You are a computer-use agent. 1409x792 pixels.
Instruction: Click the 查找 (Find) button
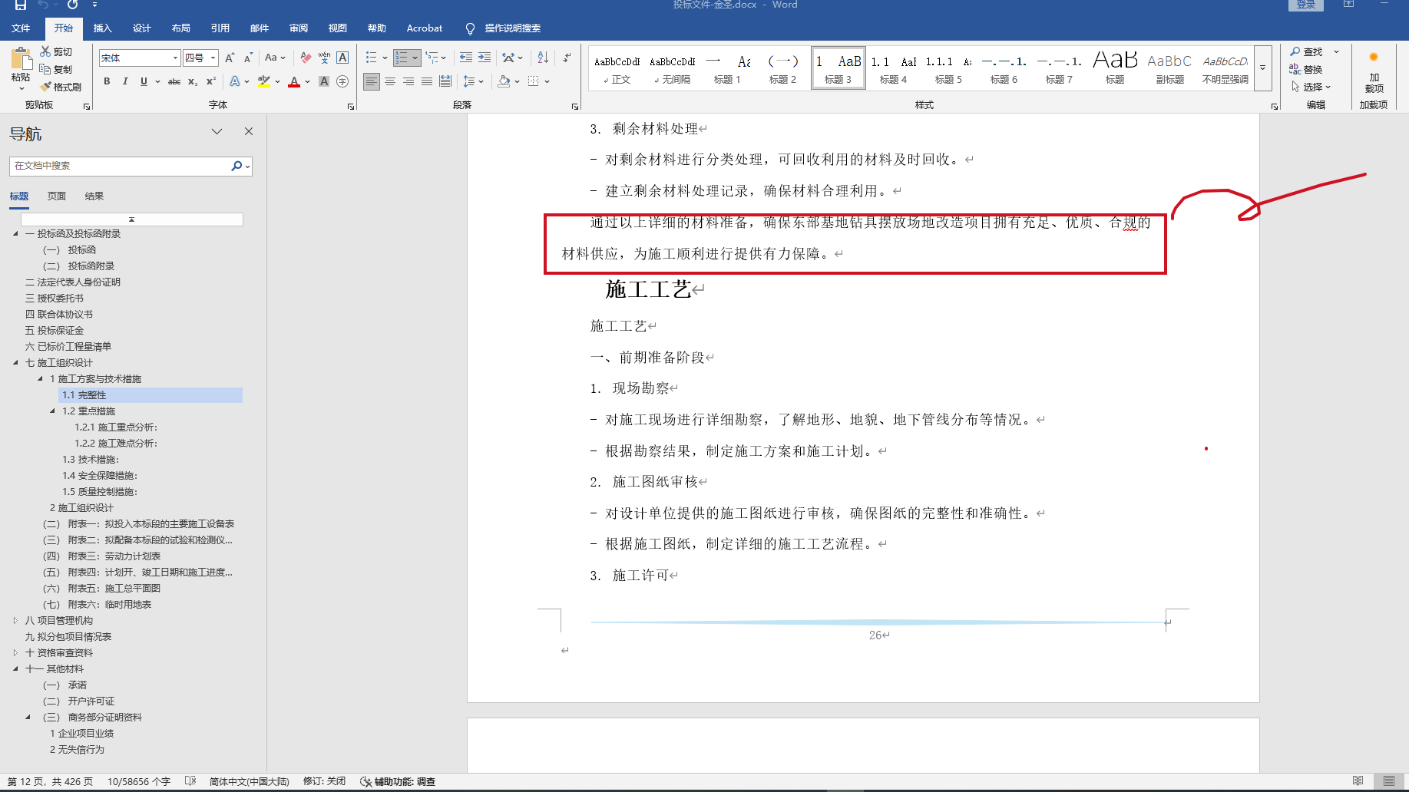click(1307, 51)
